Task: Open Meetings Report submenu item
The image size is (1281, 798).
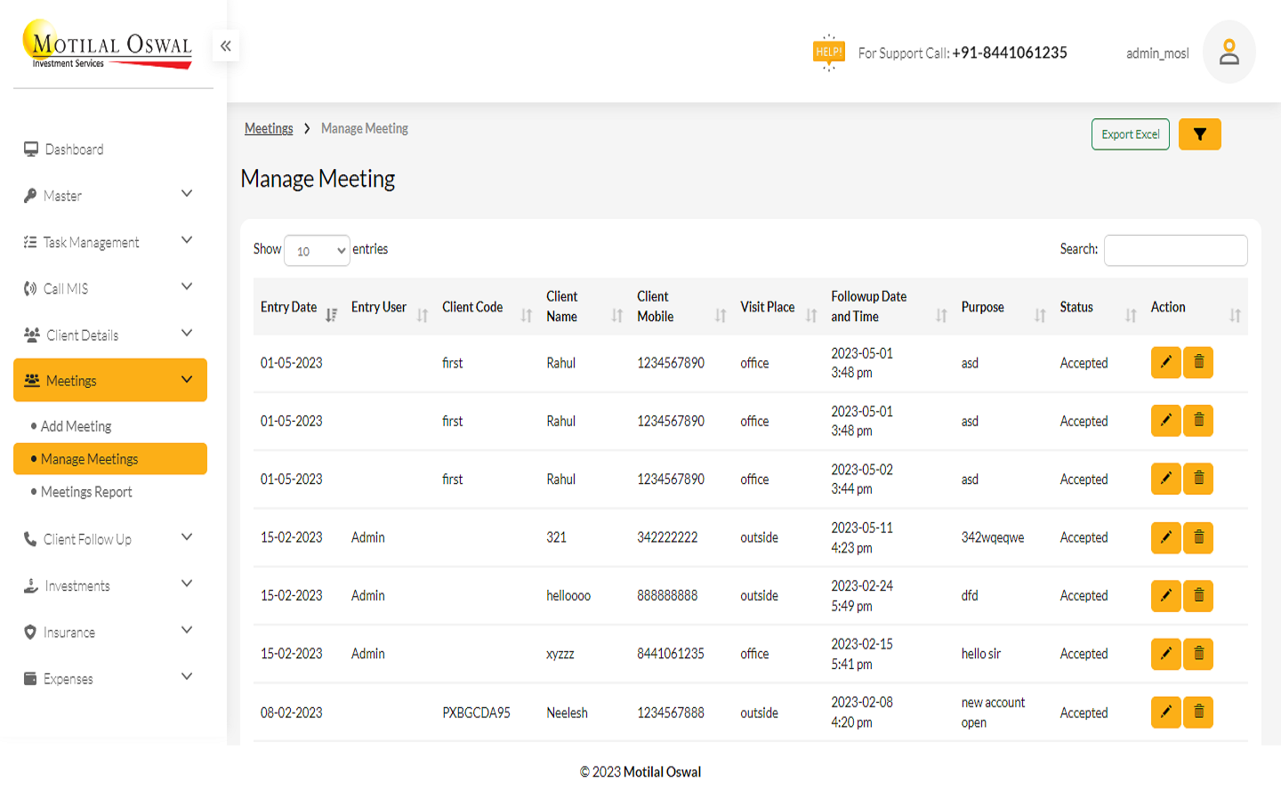Action: (x=86, y=492)
